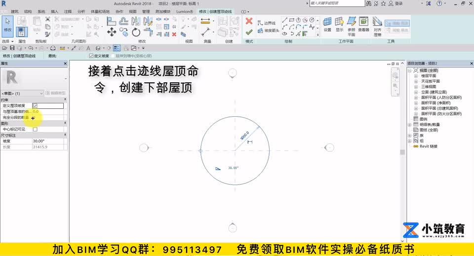Viewport: 474px width, 256px height.
Task: Click the 边界线 boundary line button
Action: coord(267,23)
